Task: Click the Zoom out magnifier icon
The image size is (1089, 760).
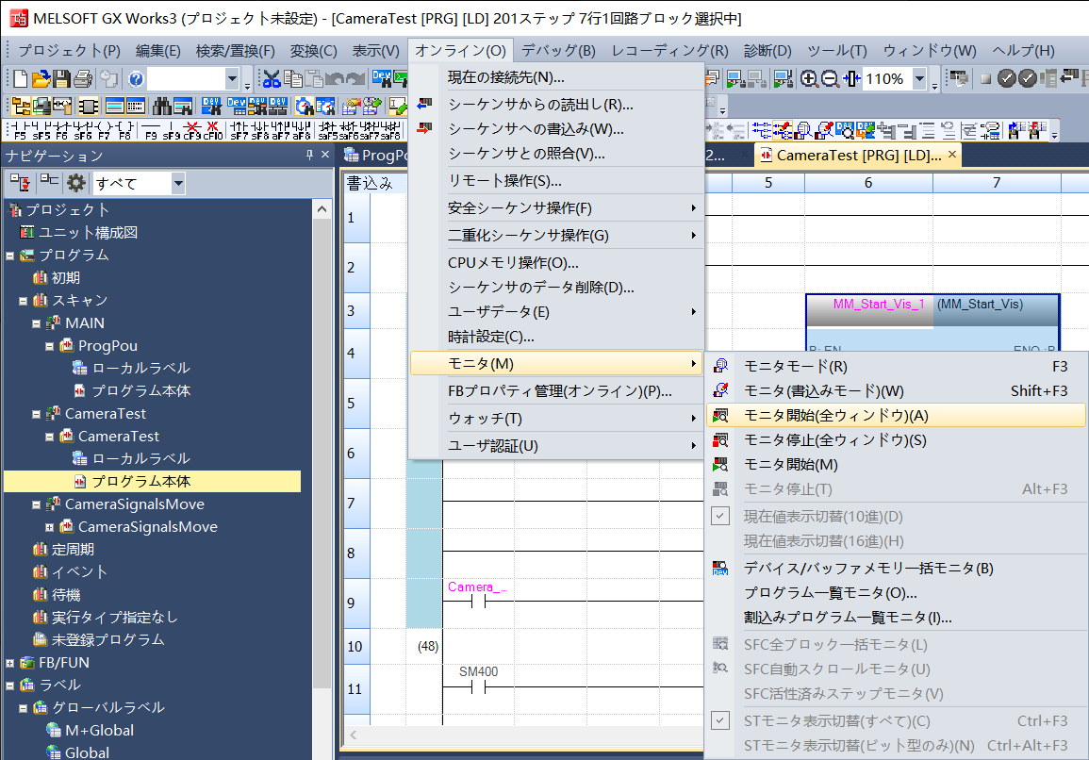Action: pos(830,79)
